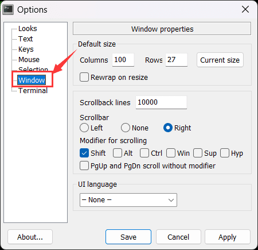
Task: Open the UI language dropdown
Action: coord(128,200)
